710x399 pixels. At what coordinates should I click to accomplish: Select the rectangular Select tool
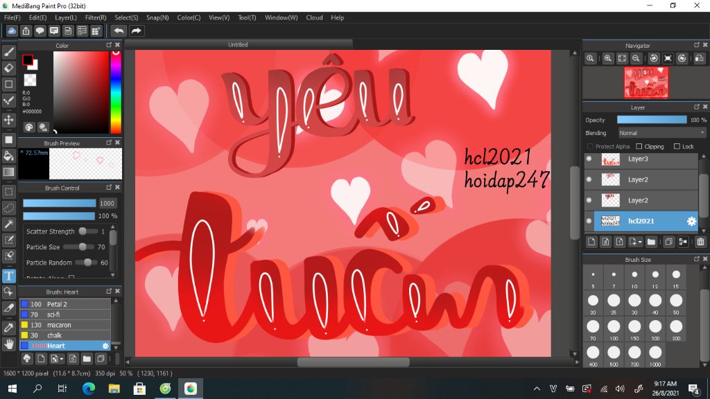coord(8,192)
